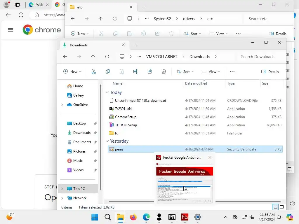This screenshot has width=299, height=224.
Task: Click the Firefox taskbar icon
Action: (133, 217)
